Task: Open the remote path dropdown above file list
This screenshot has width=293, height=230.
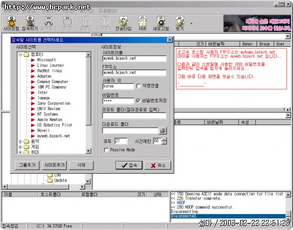Action: tap(288, 36)
